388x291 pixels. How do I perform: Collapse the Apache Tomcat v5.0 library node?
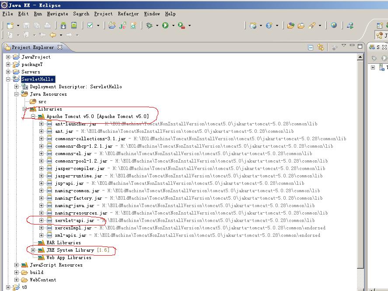33,116
